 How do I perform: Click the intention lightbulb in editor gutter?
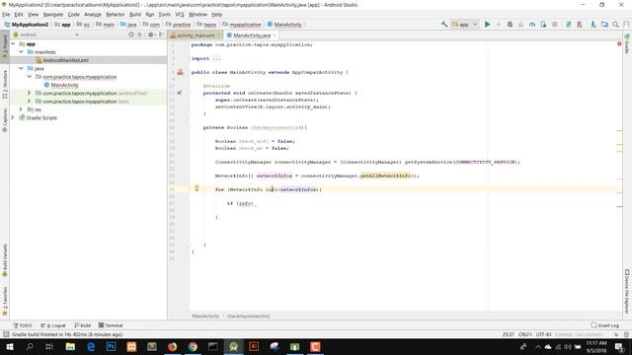197,188
